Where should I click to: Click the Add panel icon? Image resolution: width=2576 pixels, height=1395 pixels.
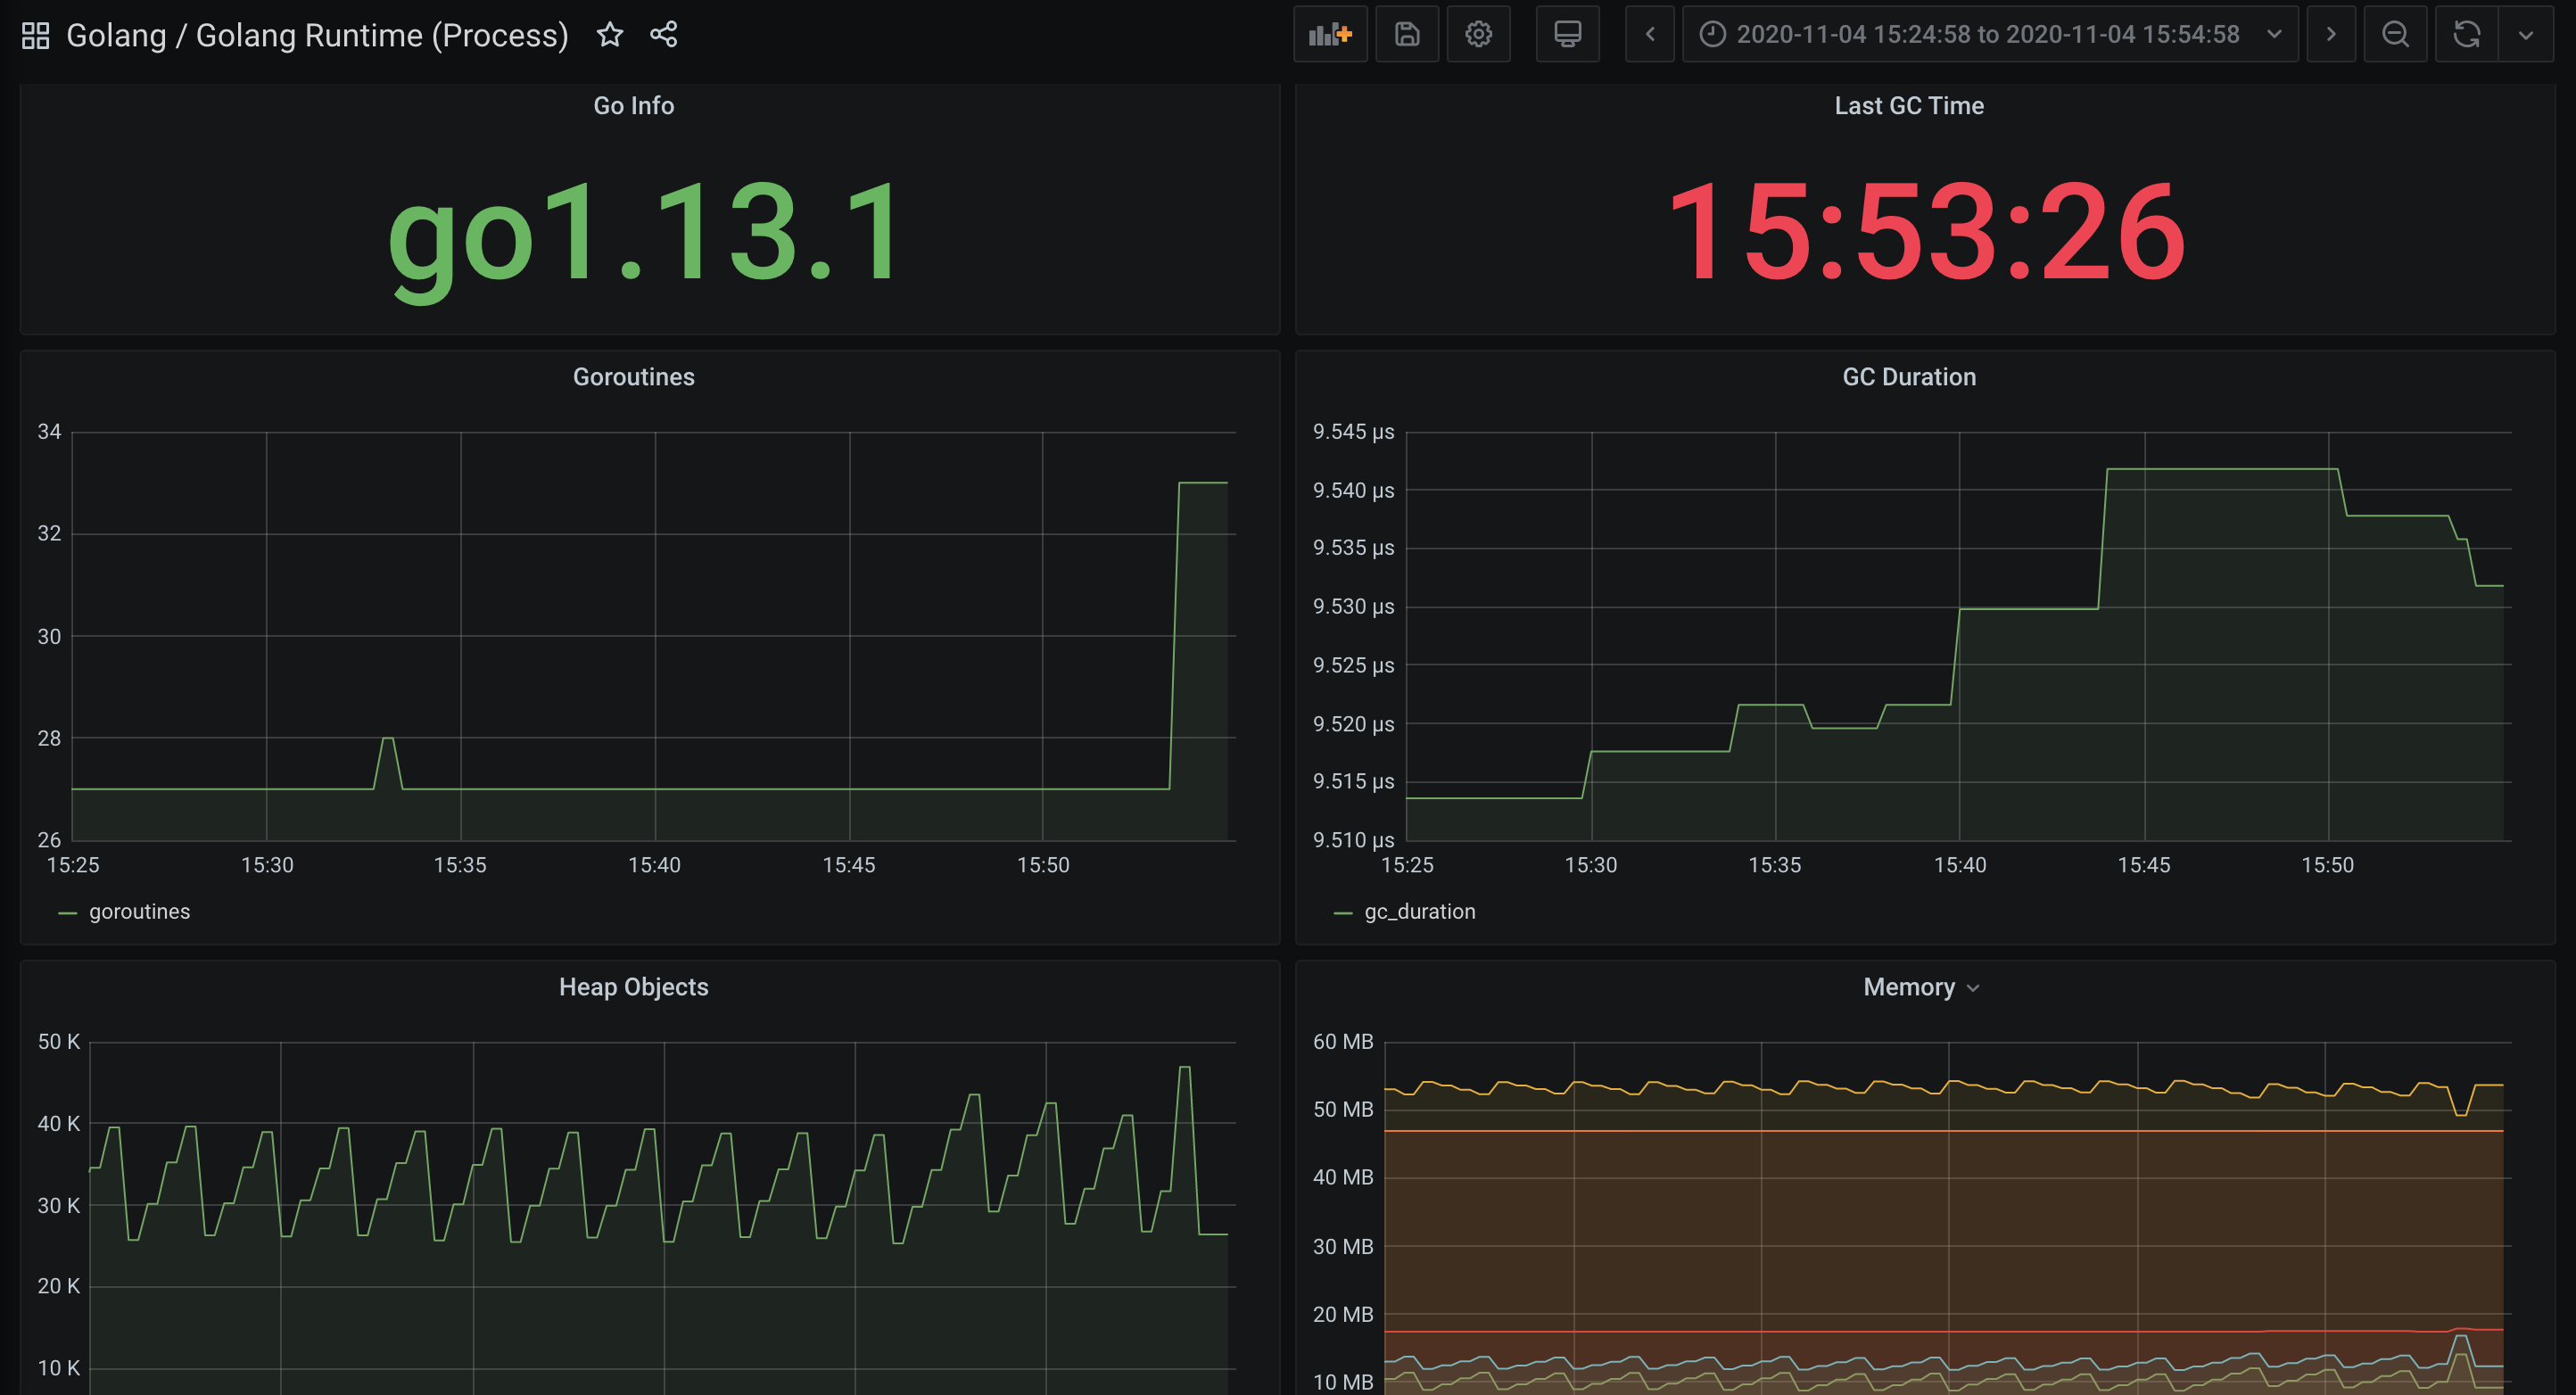click(x=1329, y=35)
